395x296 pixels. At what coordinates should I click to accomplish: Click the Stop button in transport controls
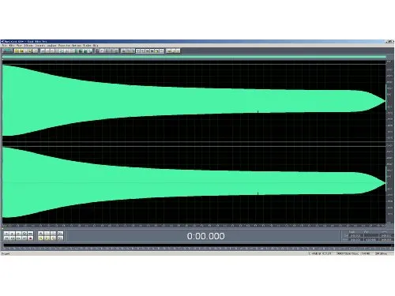[6, 234]
